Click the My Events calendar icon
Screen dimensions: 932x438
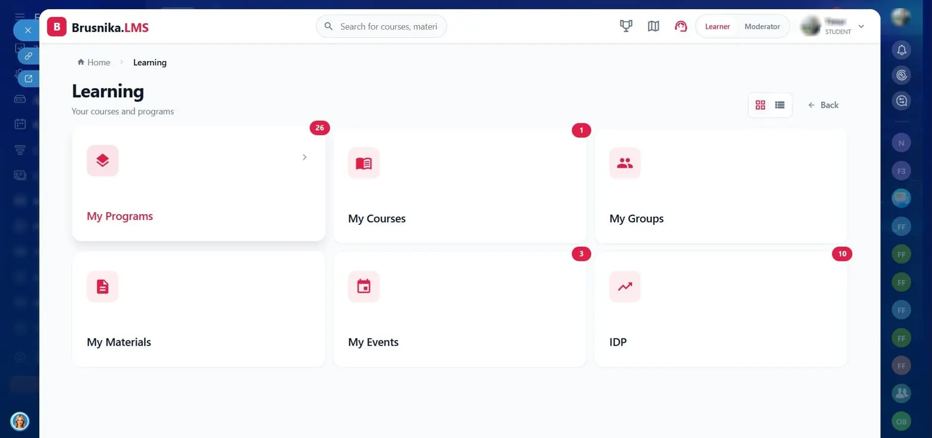coord(364,286)
